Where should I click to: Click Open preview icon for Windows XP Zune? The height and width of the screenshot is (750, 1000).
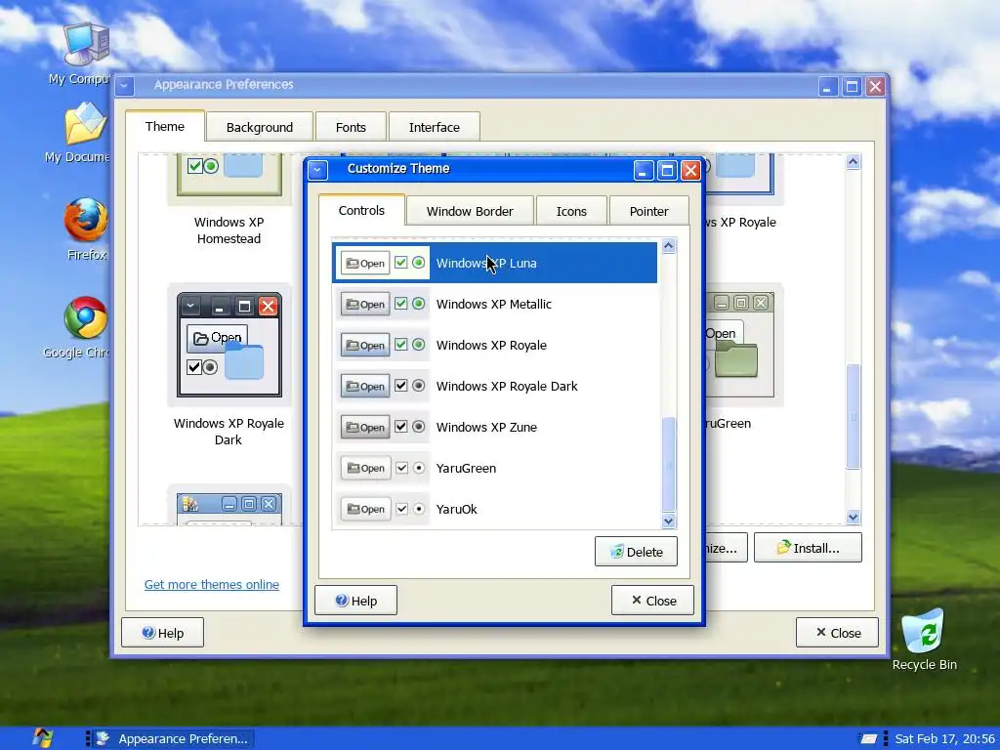coord(365,428)
